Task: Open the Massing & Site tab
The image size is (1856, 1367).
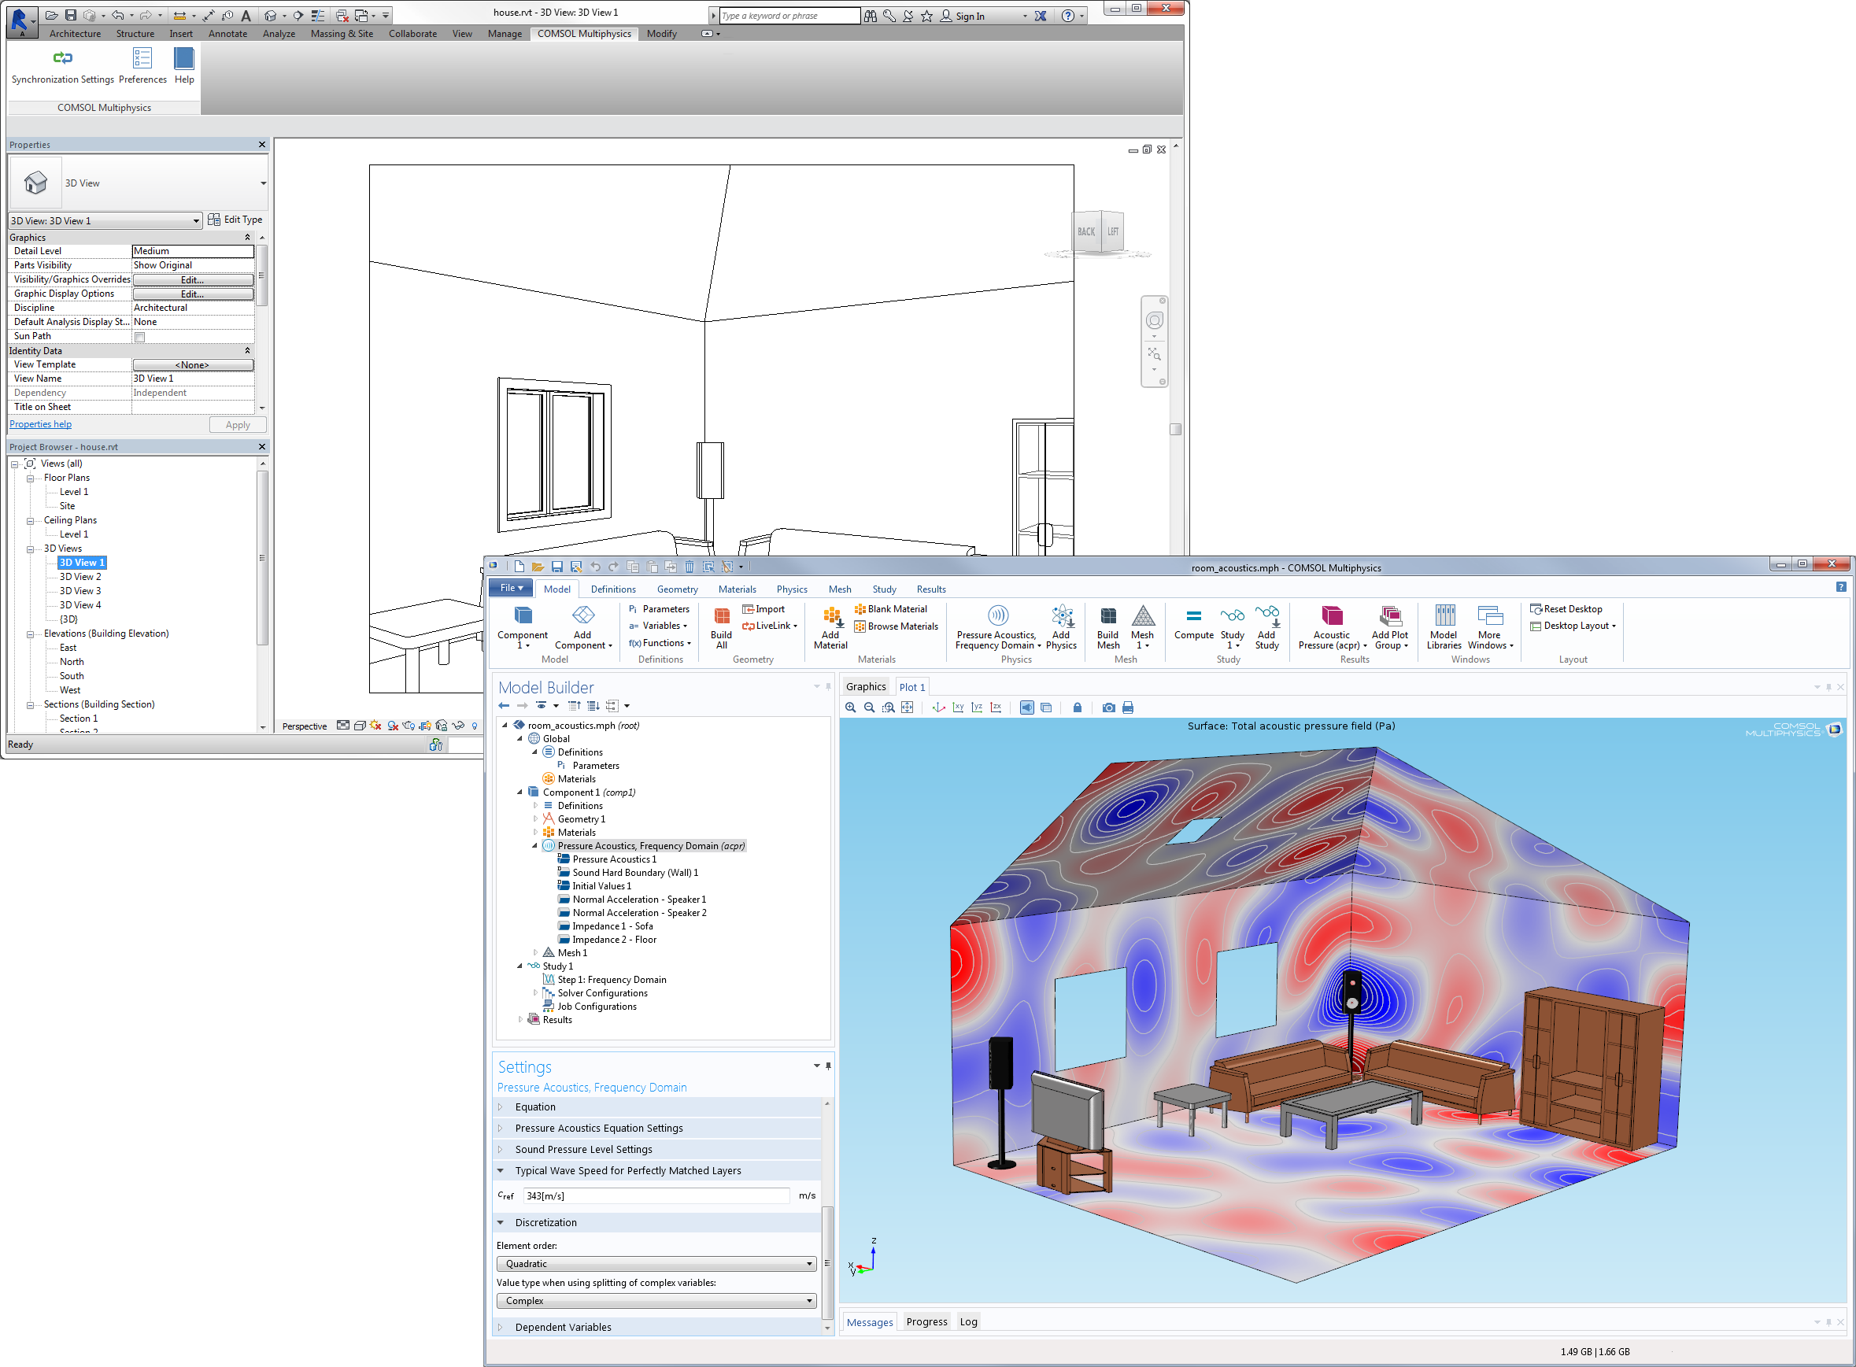Action: click(x=341, y=34)
